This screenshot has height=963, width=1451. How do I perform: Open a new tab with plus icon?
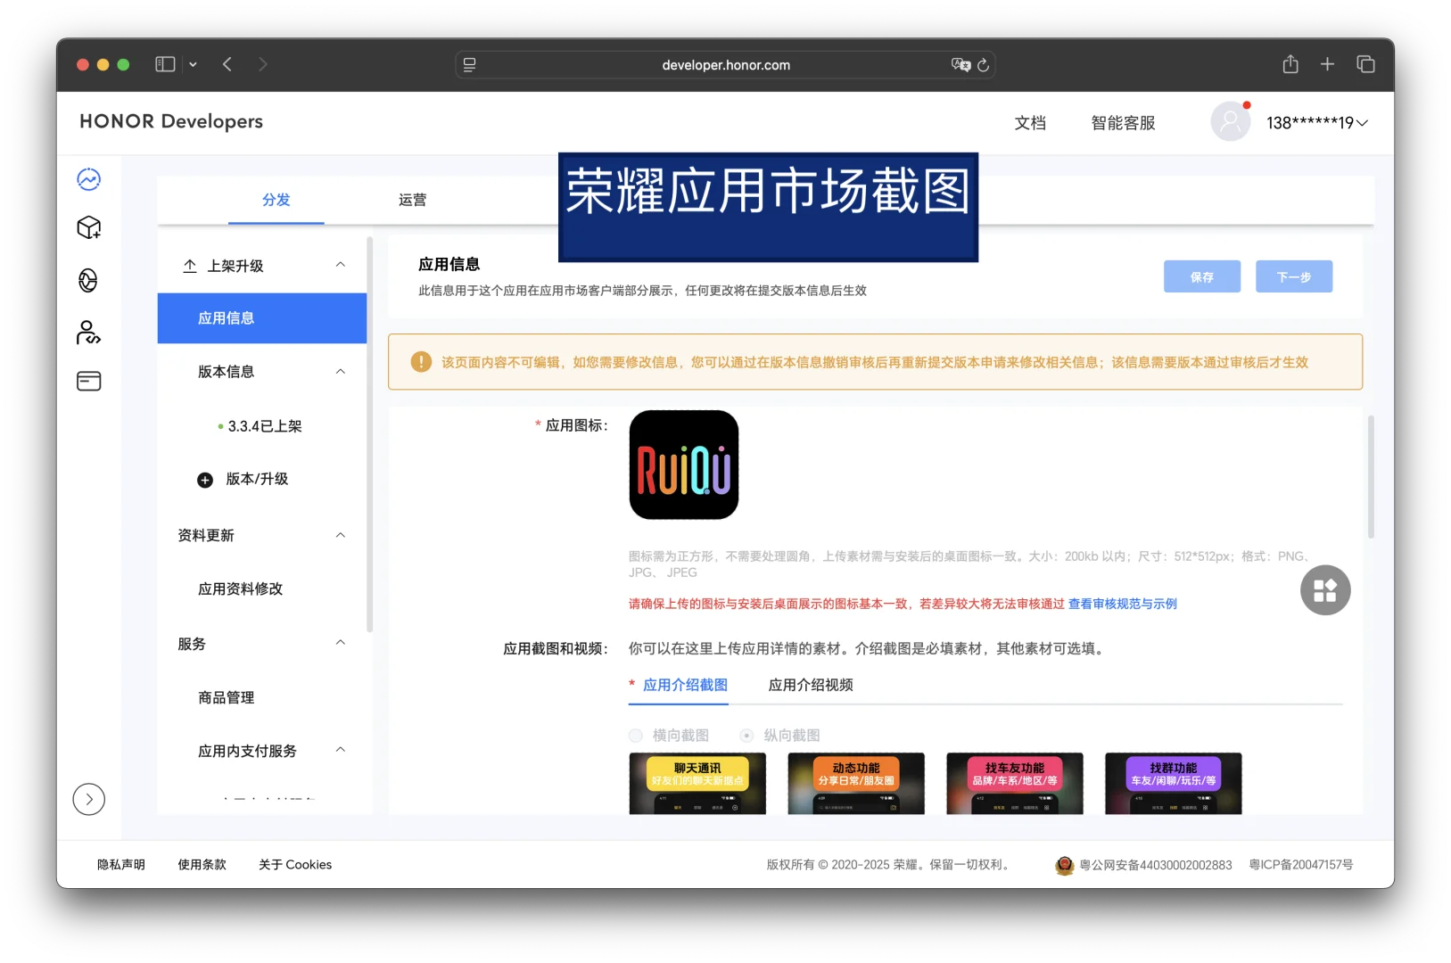1327,64
